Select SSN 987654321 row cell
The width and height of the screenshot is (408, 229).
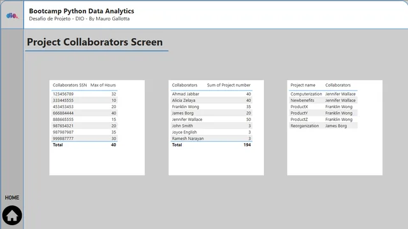coord(63,126)
